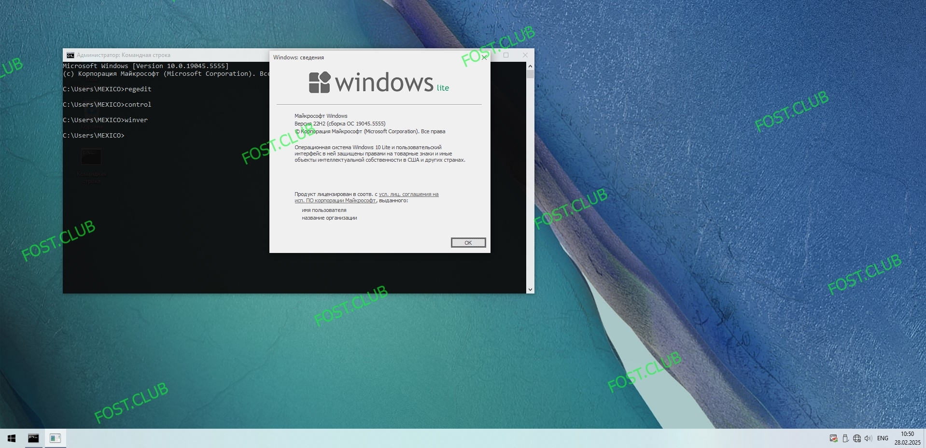
Task: Select the winver window taskbar icon
Action: coord(56,438)
